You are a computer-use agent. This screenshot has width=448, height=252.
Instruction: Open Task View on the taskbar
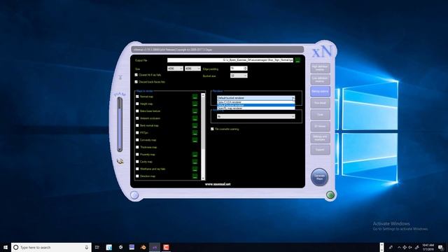tap(97, 247)
